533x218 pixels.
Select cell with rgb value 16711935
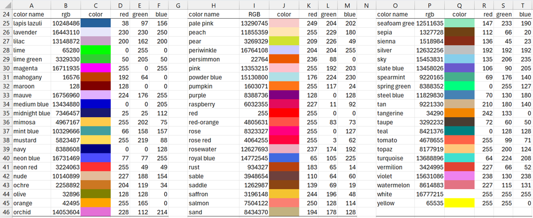point(66,68)
